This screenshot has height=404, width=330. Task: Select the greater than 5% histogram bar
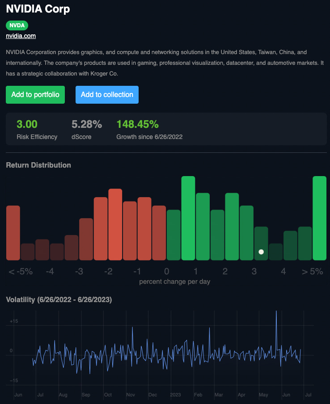click(319, 218)
